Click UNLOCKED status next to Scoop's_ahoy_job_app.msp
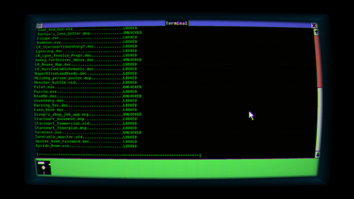This screenshot has width=354, height=199. pyautogui.click(x=132, y=115)
